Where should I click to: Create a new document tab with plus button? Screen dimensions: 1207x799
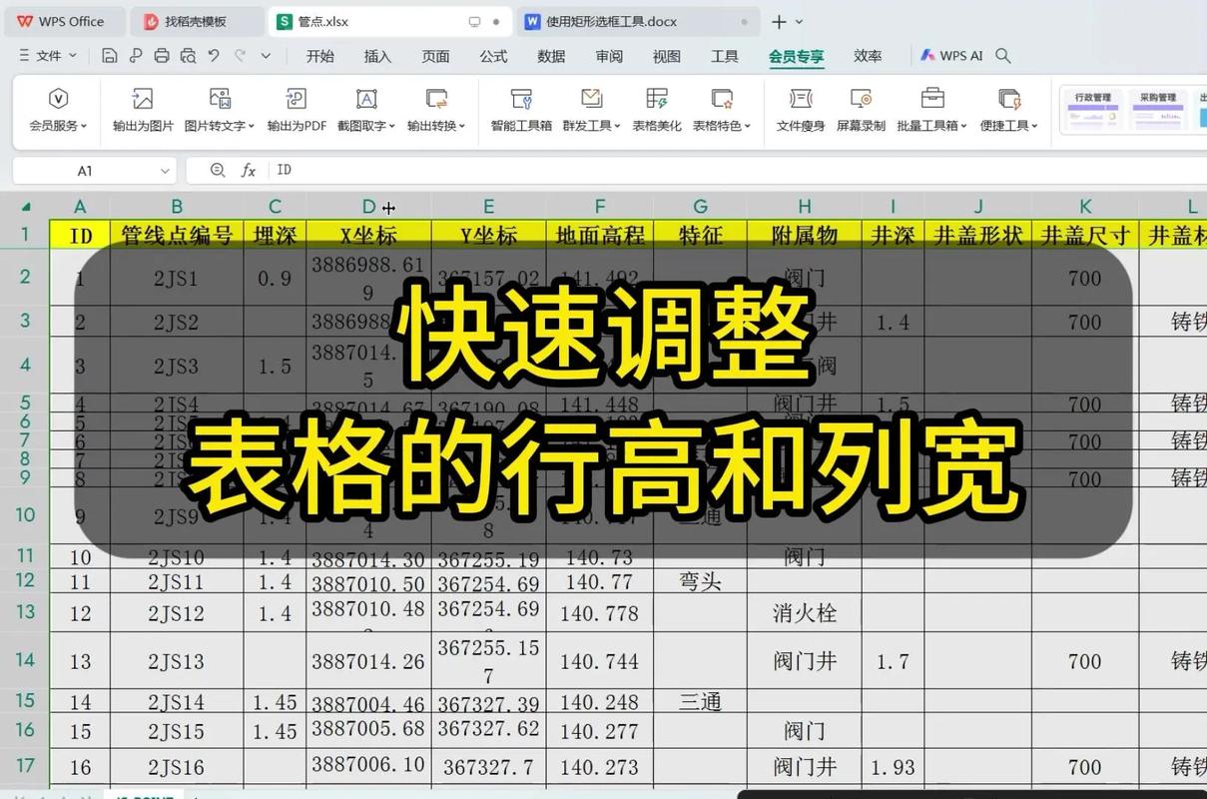coord(778,21)
